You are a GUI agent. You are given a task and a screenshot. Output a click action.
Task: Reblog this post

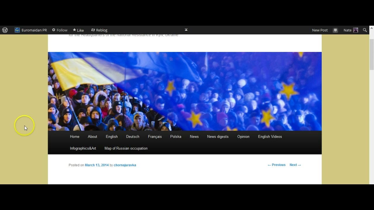click(99, 30)
